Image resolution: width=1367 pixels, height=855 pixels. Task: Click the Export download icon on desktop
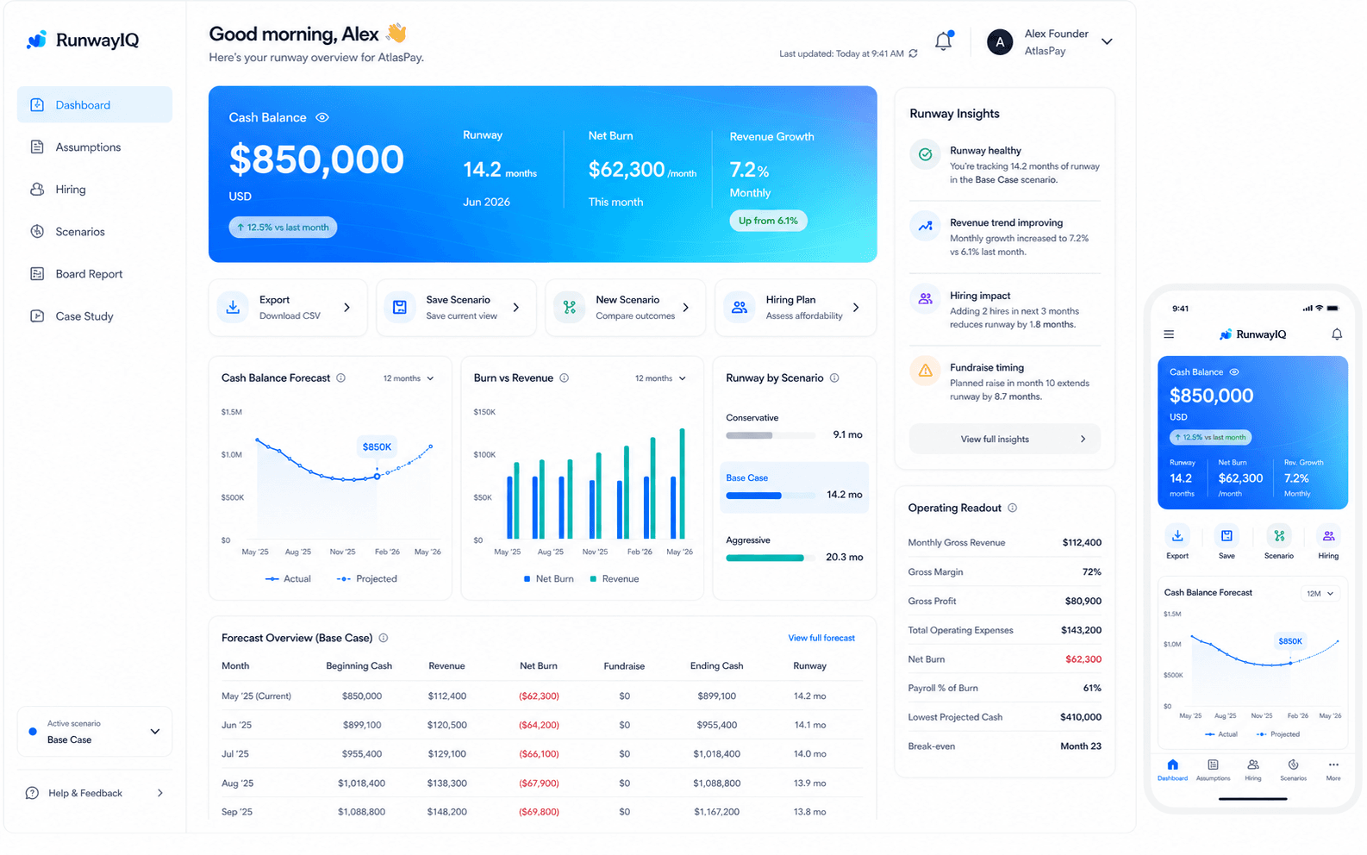[x=233, y=307]
